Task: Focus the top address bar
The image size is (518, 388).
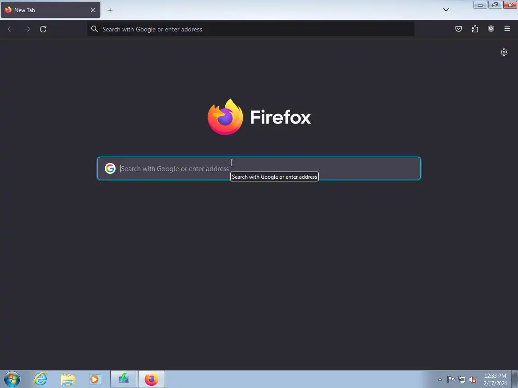Action: [x=251, y=29]
